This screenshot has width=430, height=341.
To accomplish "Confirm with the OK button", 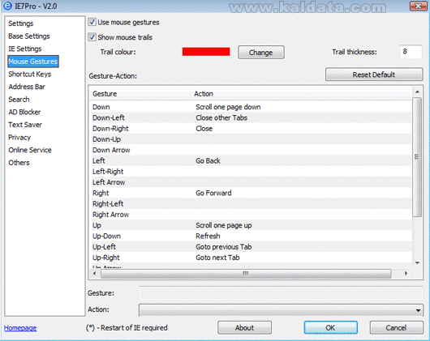I will pyautogui.click(x=330, y=327).
